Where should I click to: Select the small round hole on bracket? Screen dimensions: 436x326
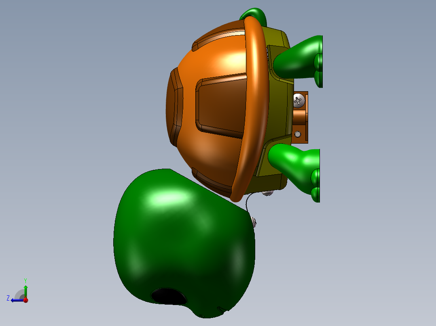(298, 134)
